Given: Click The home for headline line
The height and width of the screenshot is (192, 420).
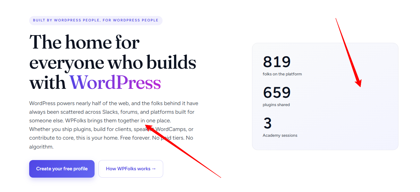Looking at the screenshot, I should [85, 42].
